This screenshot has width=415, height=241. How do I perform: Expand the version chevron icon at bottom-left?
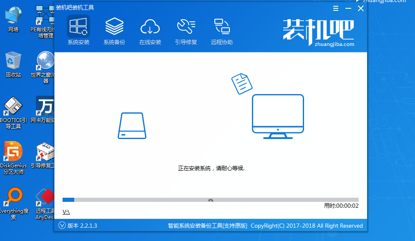tap(62, 226)
